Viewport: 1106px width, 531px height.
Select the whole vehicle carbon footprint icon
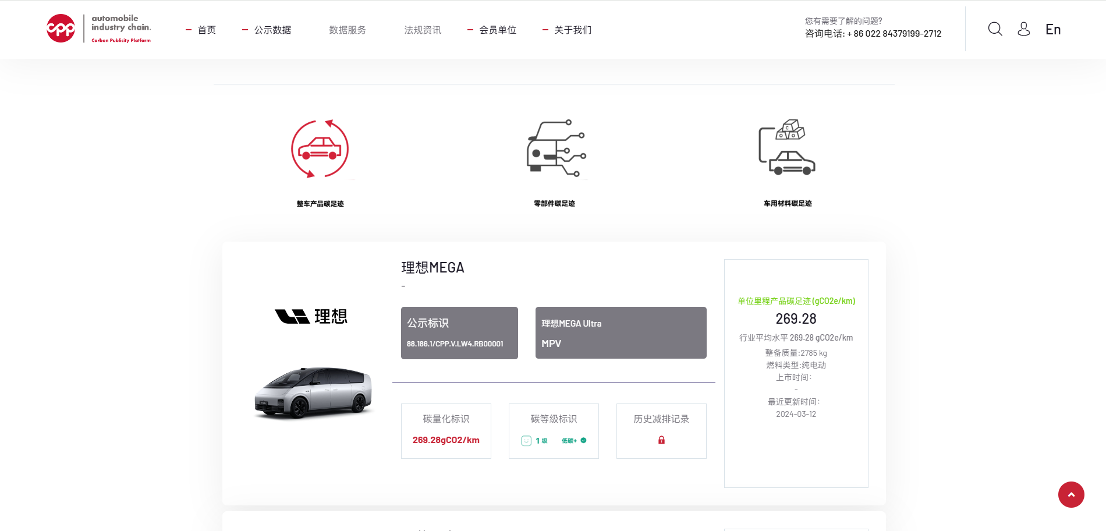click(320, 149)
